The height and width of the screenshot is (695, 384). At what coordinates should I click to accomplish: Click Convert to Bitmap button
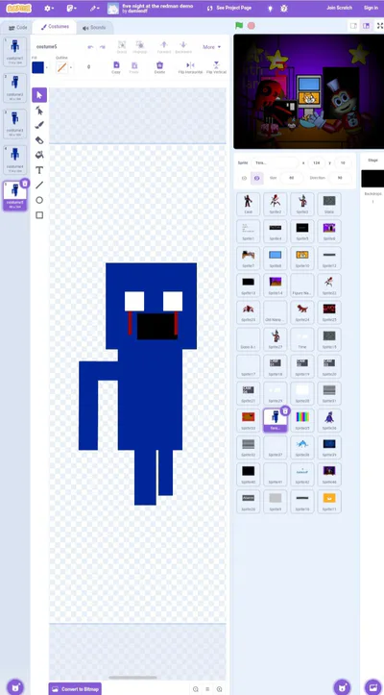[75, 689]
